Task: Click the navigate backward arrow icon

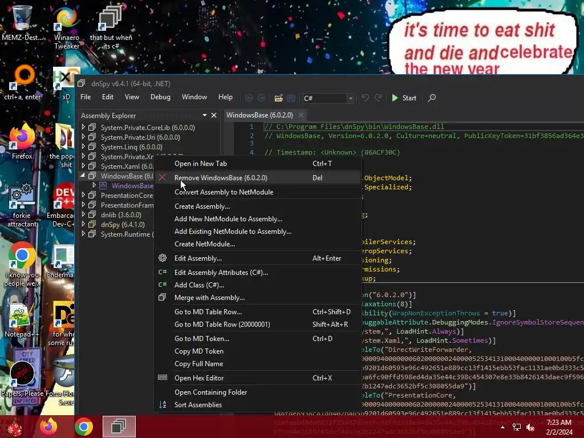Action: tap(249, 98)
